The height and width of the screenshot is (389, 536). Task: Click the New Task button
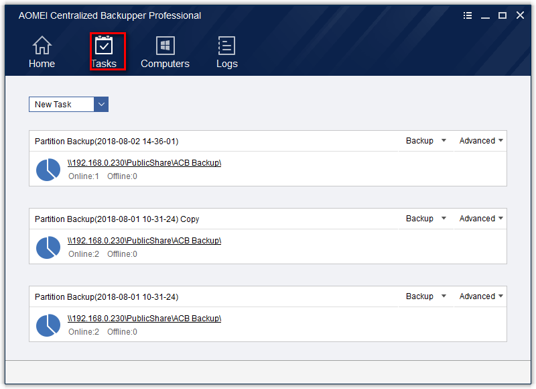[62, 105]
